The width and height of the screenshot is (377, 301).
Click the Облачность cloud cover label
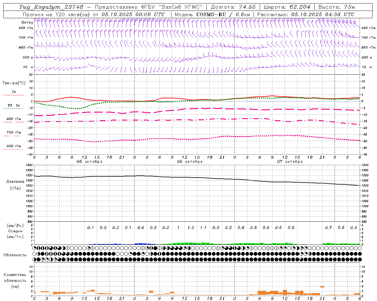pyautogui.click(x=15, y=255)
